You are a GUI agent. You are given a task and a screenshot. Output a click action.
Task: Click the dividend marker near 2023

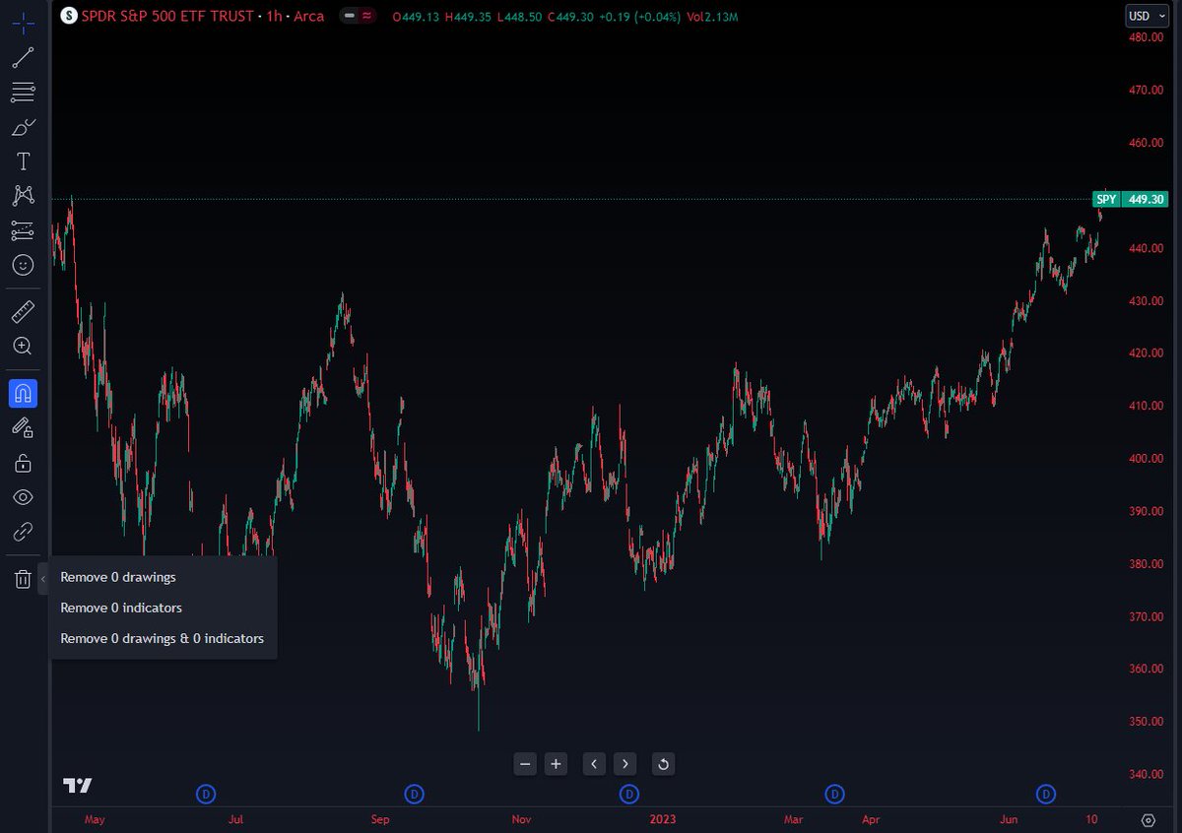point(627,794)
